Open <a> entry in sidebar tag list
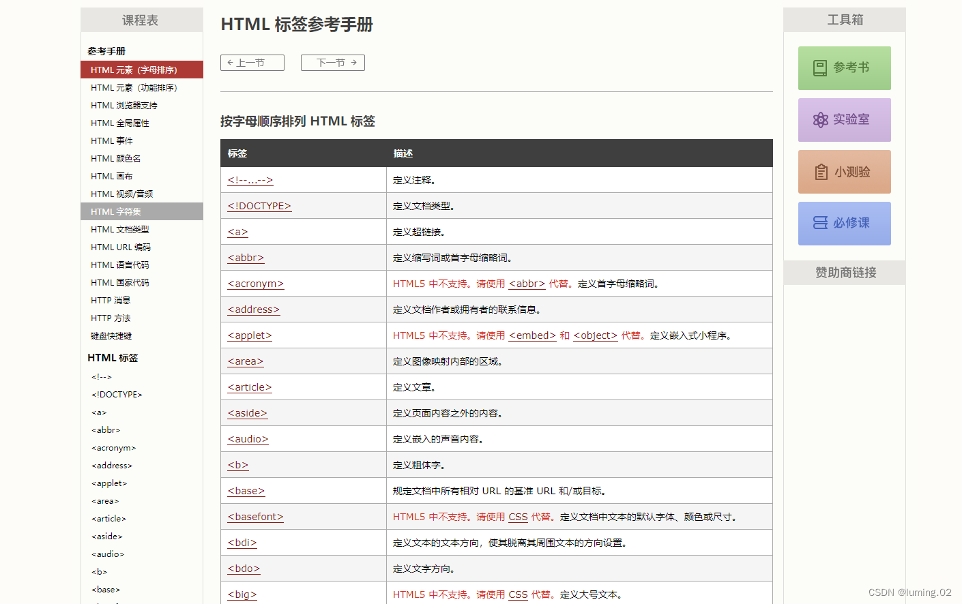The image size is (962, 604). pyautogui.click(x=99, y=412)
